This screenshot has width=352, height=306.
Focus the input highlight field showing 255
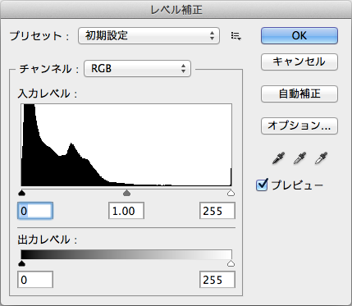coord(217,211)
